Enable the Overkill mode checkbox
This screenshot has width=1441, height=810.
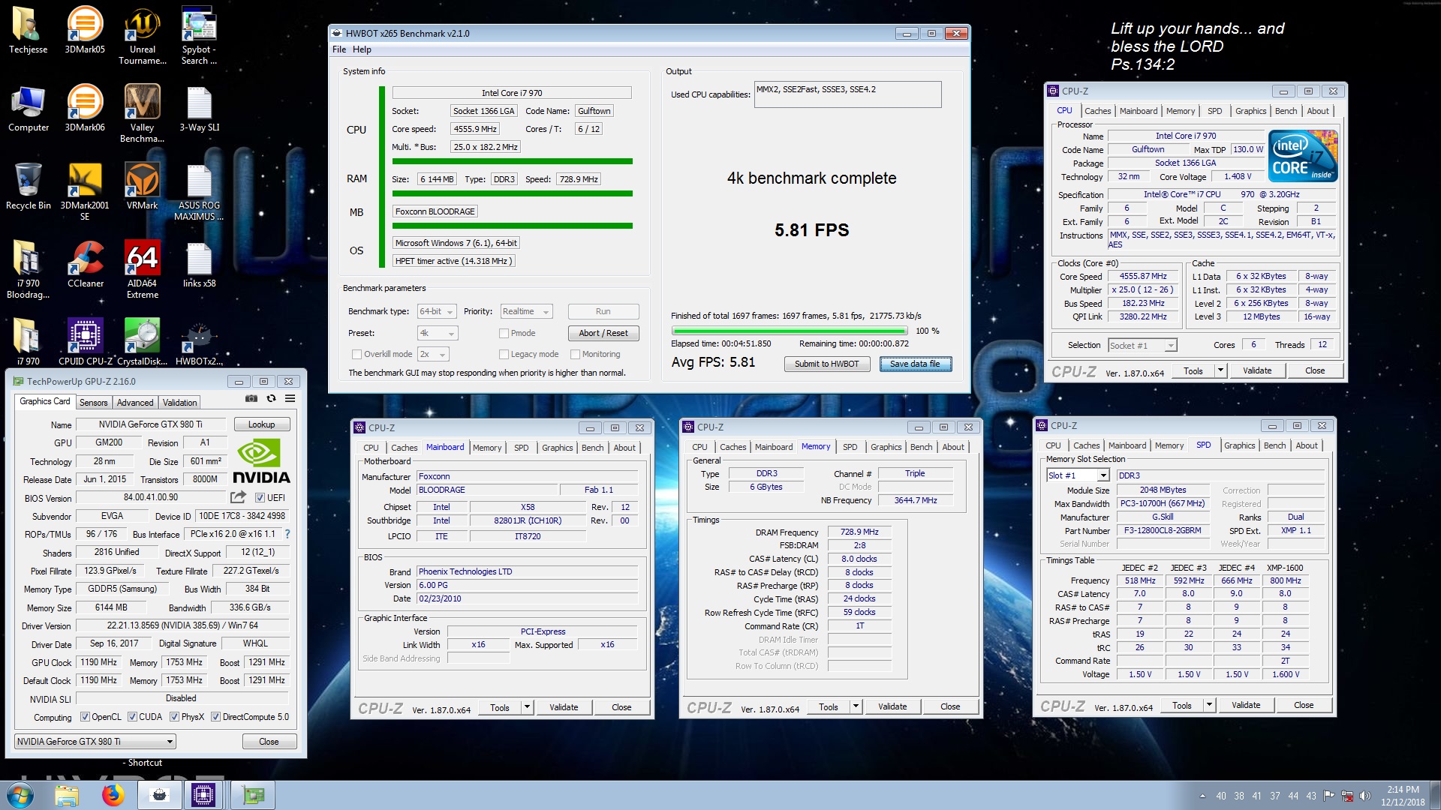coord(356,354)
